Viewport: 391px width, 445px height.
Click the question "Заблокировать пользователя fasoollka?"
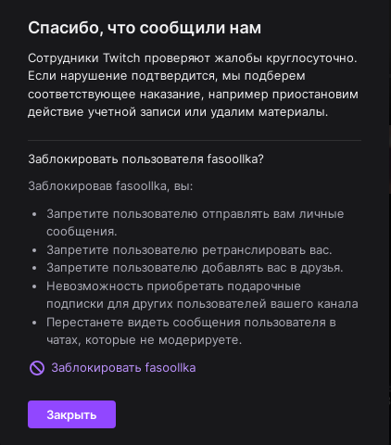pos(145,159)
